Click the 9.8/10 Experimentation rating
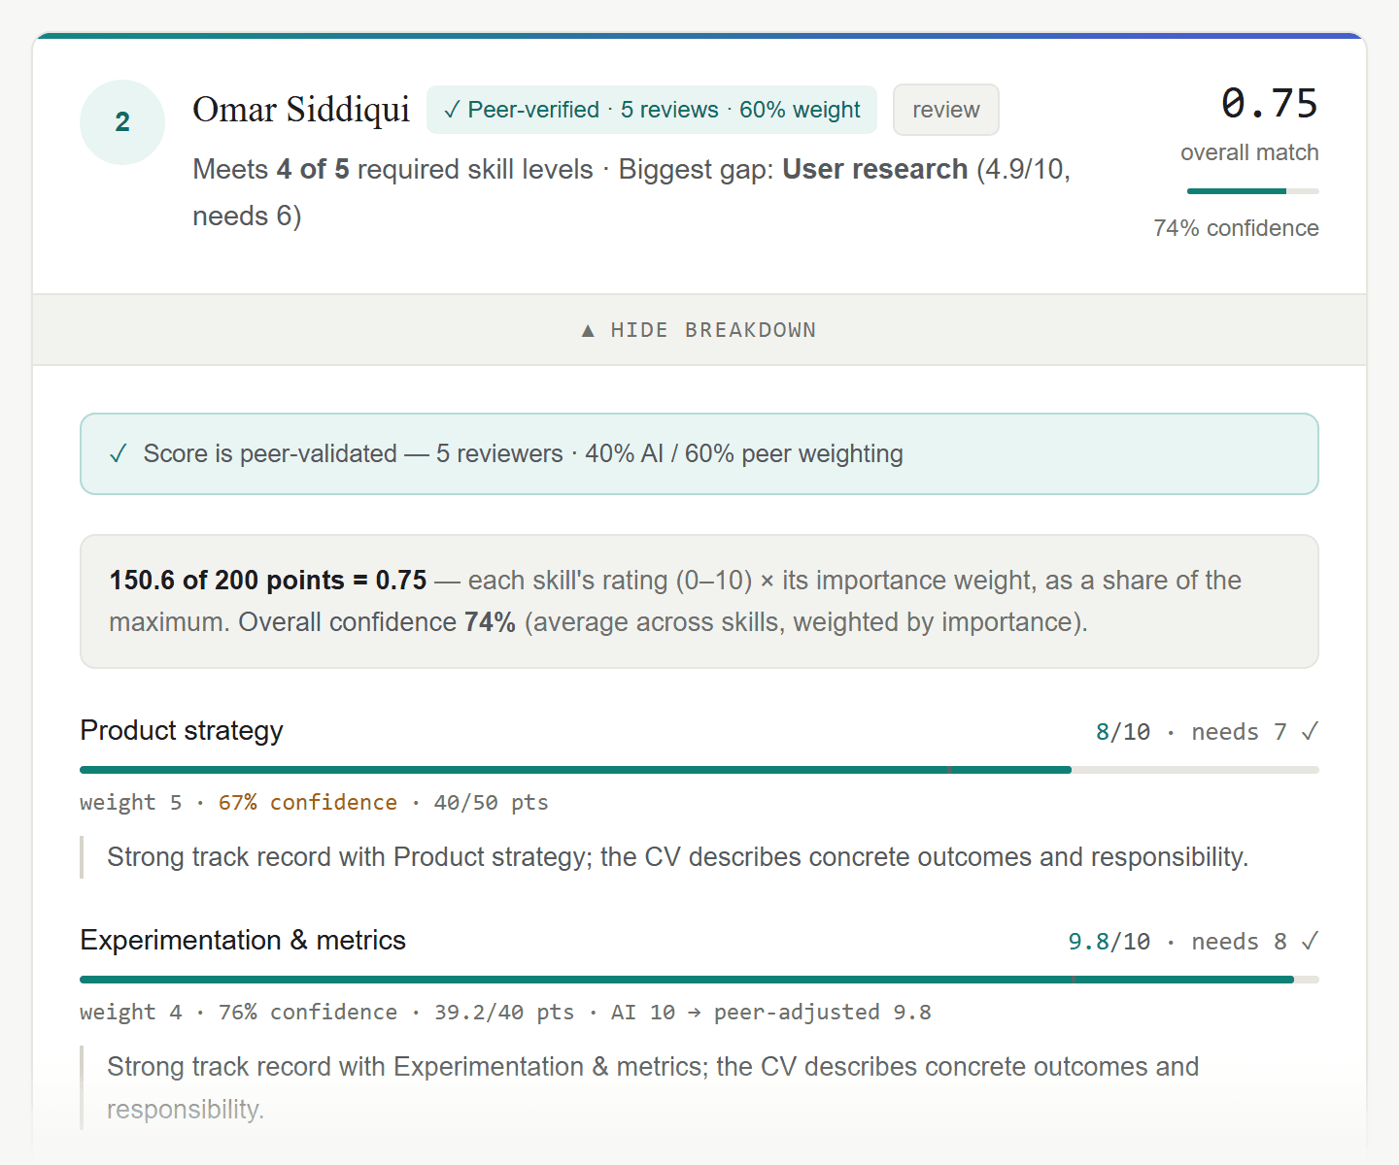 tap(1109, 942)
